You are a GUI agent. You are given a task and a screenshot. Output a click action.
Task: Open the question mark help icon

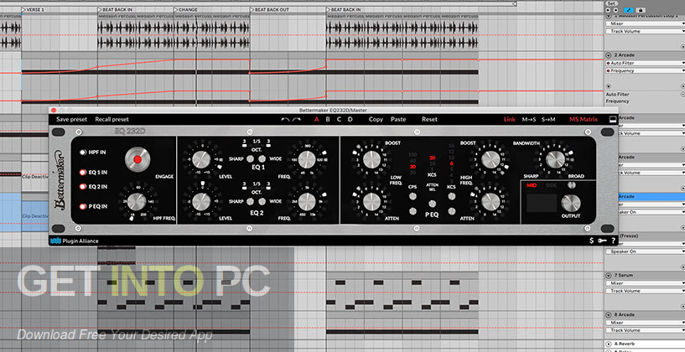(614, 241)
